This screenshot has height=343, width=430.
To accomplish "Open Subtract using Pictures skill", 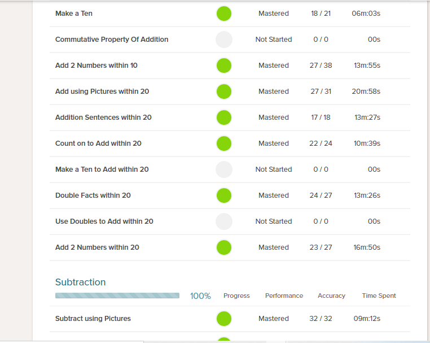I will pyautogui.click(x=93, y=319).
